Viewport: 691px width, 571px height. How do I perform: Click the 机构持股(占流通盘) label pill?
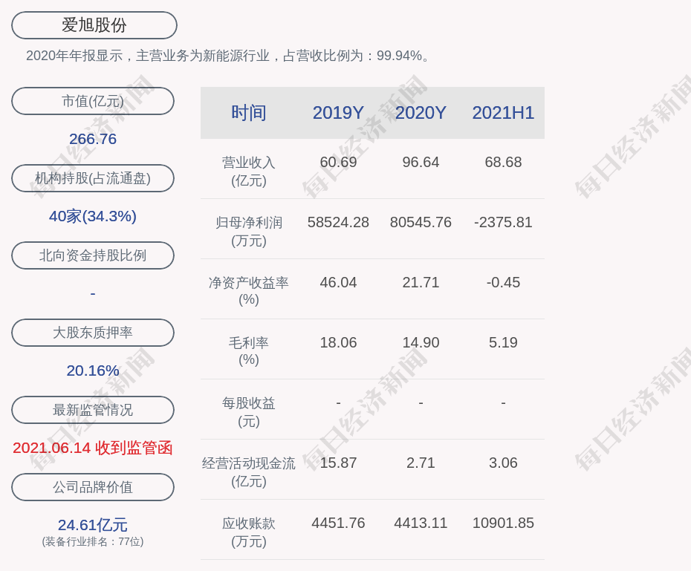[93, 178]
